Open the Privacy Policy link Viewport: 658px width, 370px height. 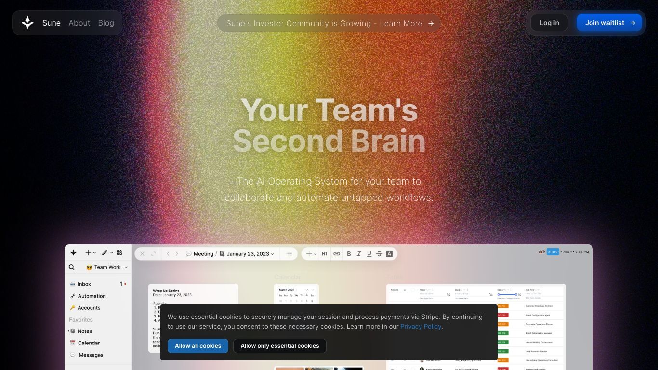(x=421, y=326)
